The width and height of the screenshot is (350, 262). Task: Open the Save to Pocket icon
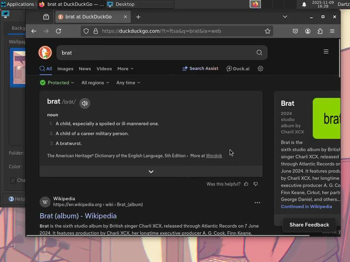(x=295, y=31)
